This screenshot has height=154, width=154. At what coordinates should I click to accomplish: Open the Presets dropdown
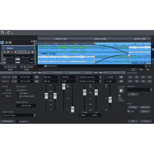coord(151,90)
